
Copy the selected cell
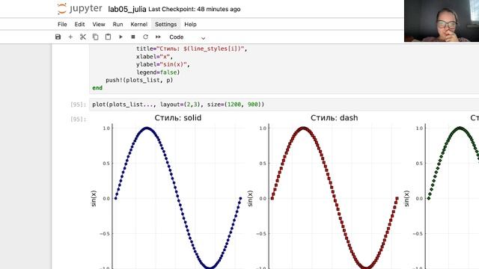click(x=95, y=37)
